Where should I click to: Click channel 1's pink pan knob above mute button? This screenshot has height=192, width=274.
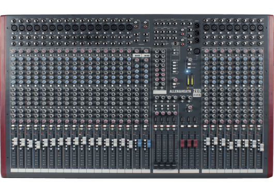[x=13, y=121]
